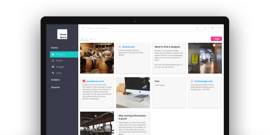Open the office hallway photo thumbnail
The height and width of the screenshot is (135, 270).
(x=205, y=58)
